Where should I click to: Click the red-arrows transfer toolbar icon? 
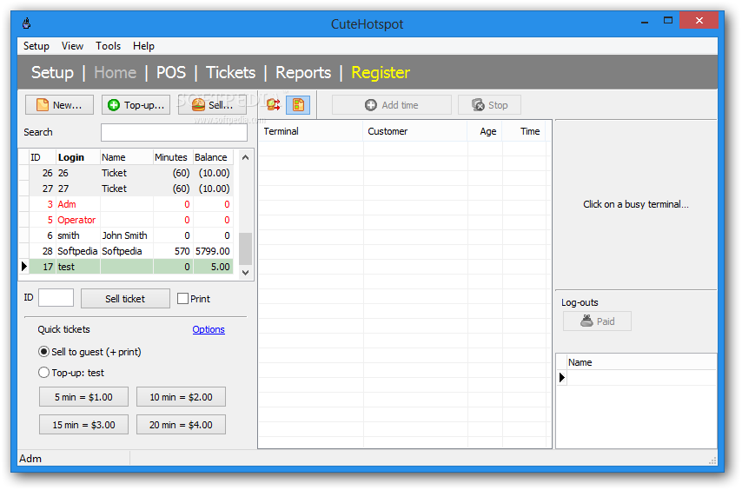(273, 104)
